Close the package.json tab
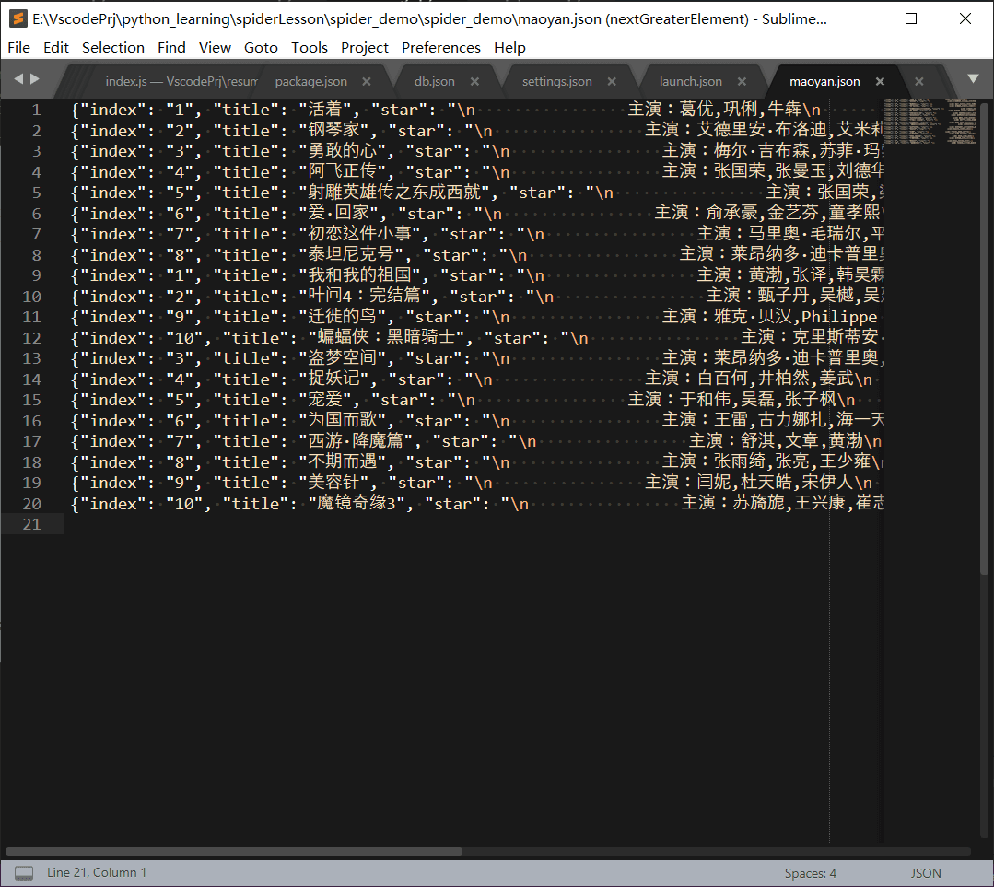Viewport: 994px width, 887px height. pyautogui.click(x=366, y=81)
